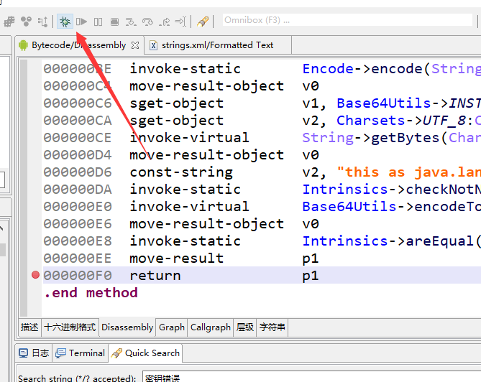Open the Terminal panel tab
The height and width of the screenshot is (382, 481).
(x=81, y=353)
